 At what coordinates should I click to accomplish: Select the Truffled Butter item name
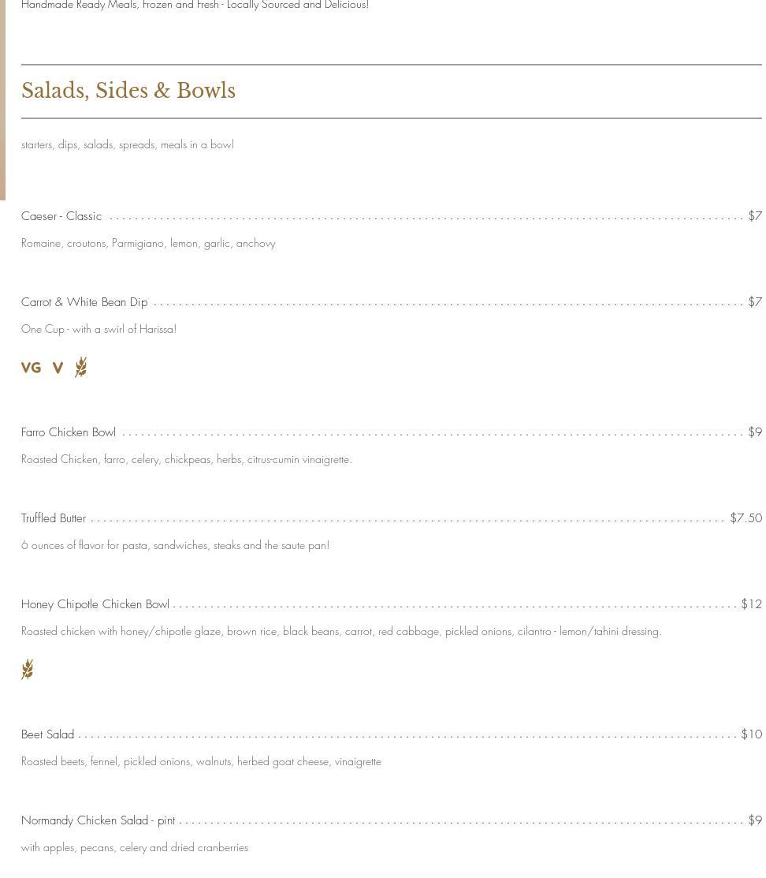[54, 518]
